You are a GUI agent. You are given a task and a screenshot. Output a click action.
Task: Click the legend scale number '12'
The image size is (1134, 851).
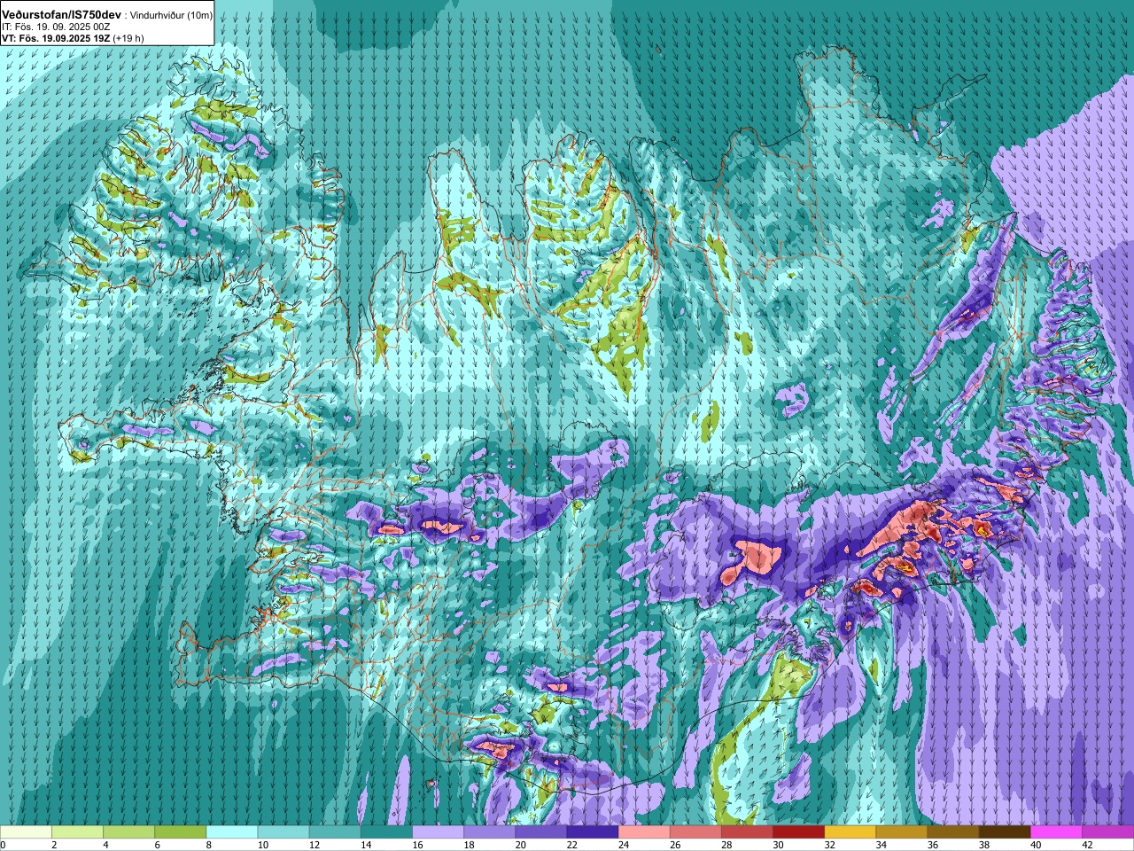click(314, 845)
